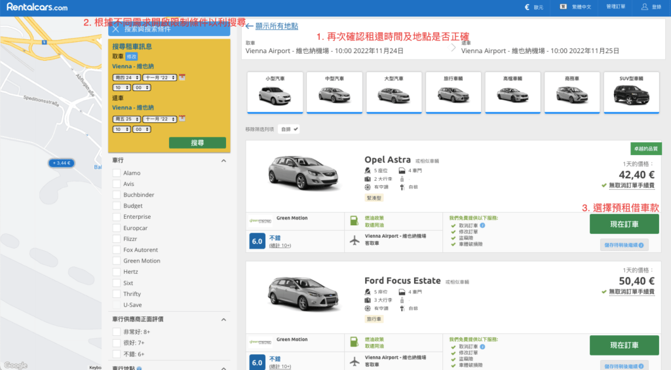This screenshot has width=671, height=370.
Task: Click the Opel Astra car image
Action: [x=303, y=173]
